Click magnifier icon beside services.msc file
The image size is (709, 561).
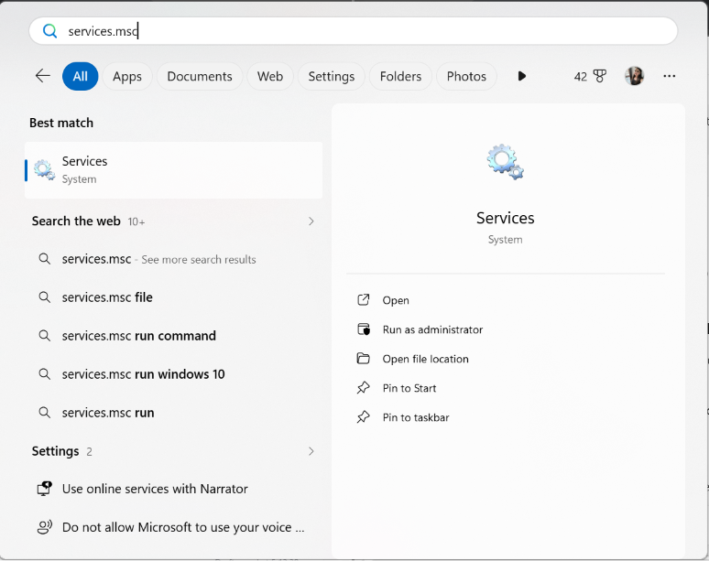pyautogui.click(x=44, y=297)
